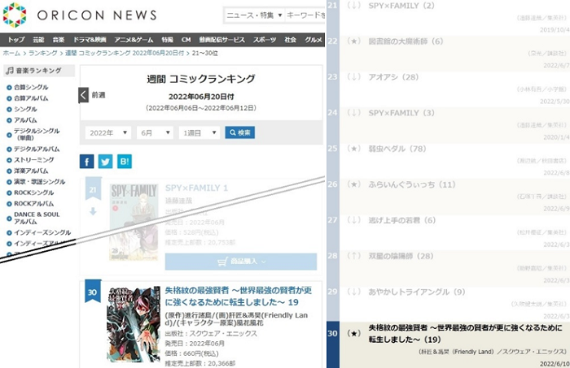
Task: Open 合算アルバム in the sidebar
Action: (x=31, y=98)
